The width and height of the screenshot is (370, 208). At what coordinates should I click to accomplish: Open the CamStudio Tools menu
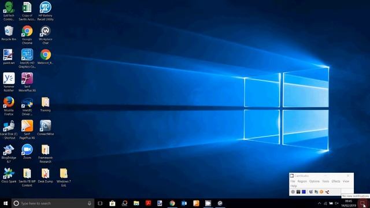pos(325,181)
